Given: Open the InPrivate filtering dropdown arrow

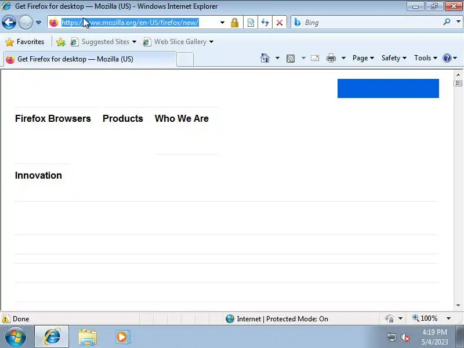Looking at the screenshot, I should 400,318.
